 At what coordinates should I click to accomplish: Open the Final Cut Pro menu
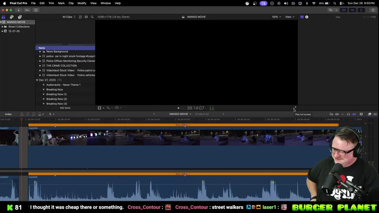(18, 3)
